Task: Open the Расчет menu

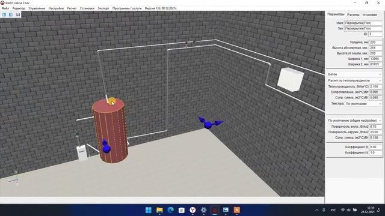Action: click(72, 8)
